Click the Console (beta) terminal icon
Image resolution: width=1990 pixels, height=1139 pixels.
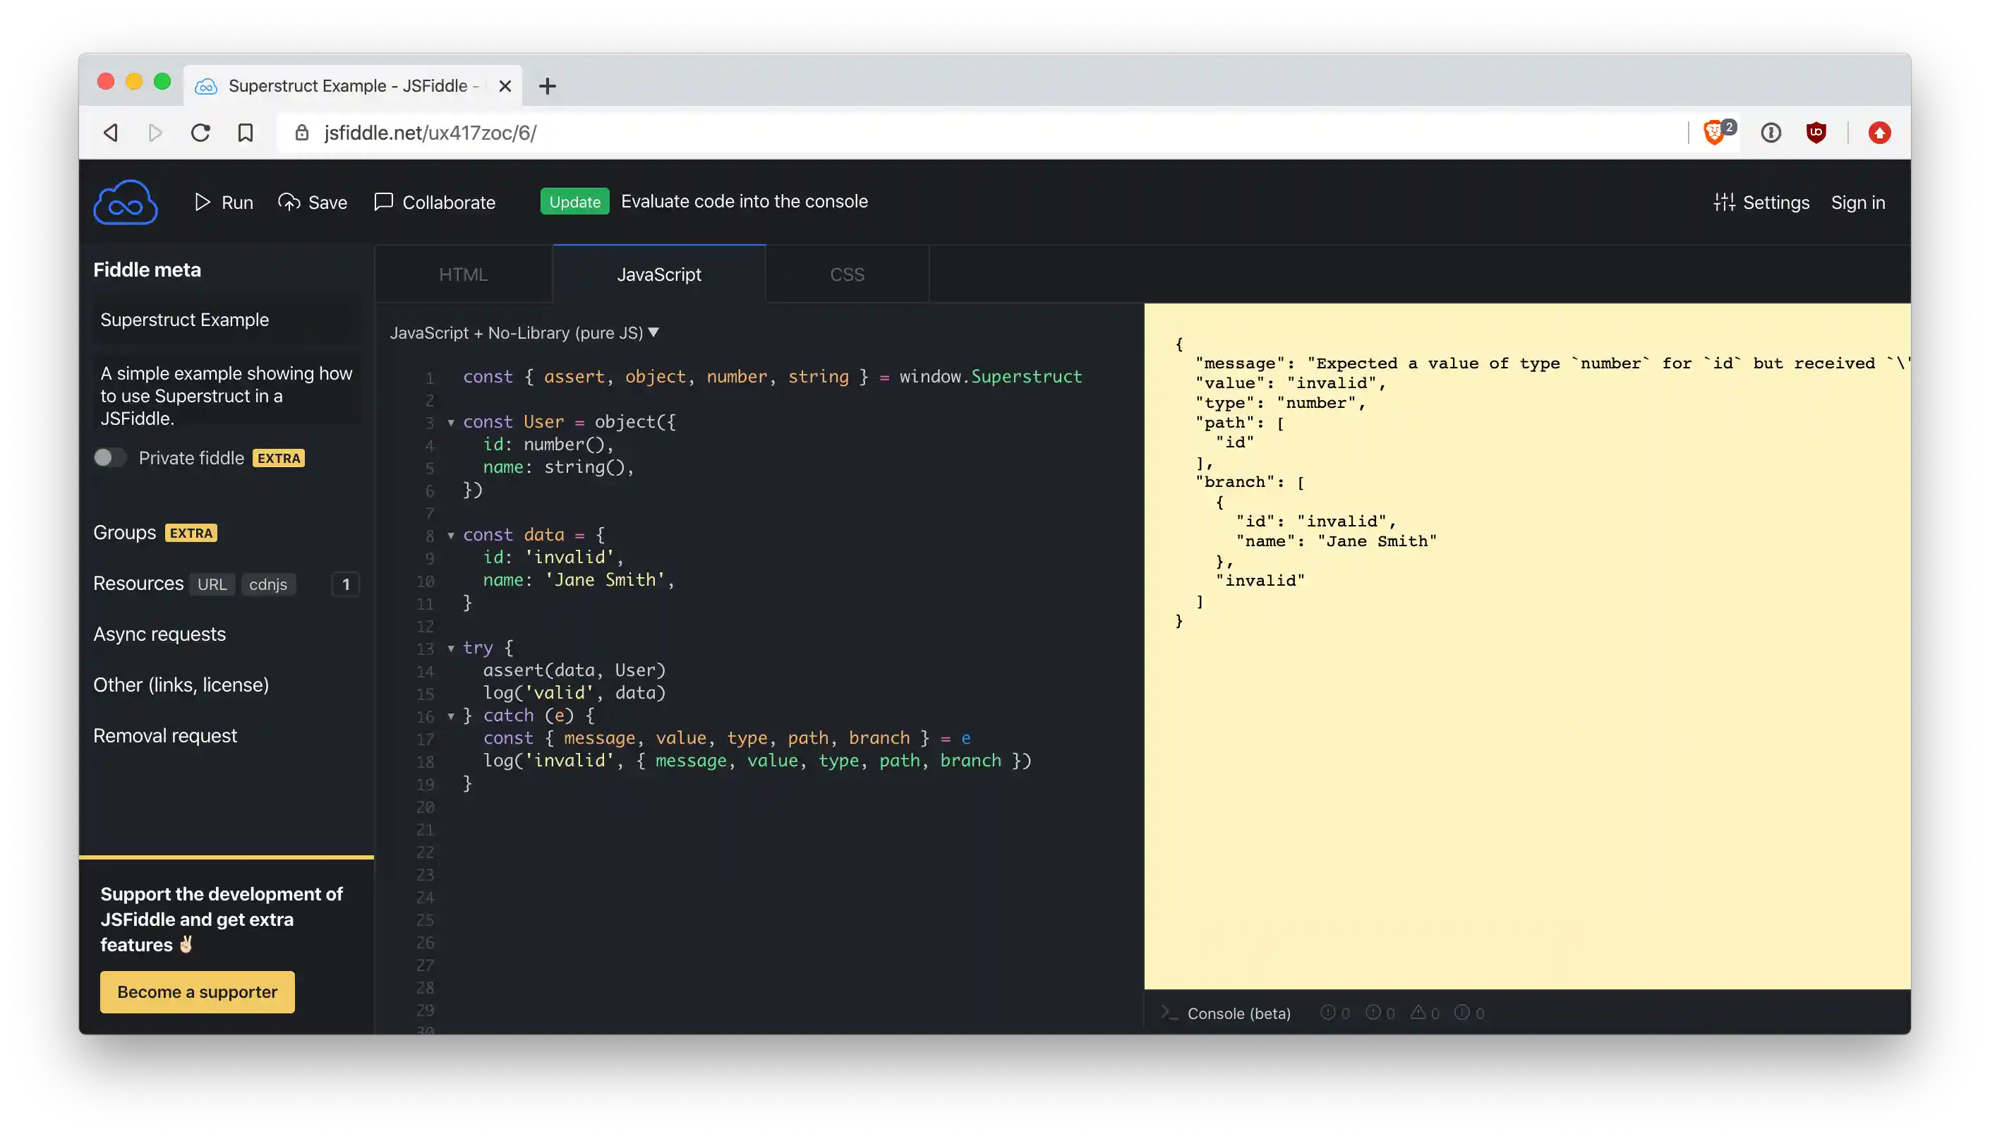pyautogui.click(x=1169, y=1012)
